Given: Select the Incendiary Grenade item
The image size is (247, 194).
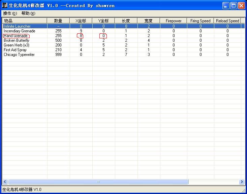Looking at the screenshot, I should [x=19, y=31].
